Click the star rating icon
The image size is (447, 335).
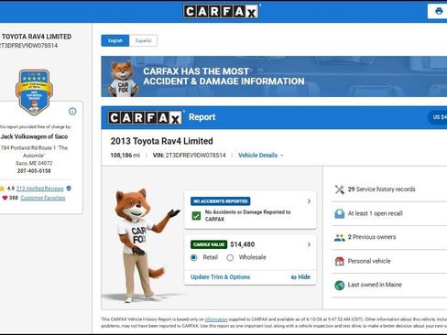2,189
